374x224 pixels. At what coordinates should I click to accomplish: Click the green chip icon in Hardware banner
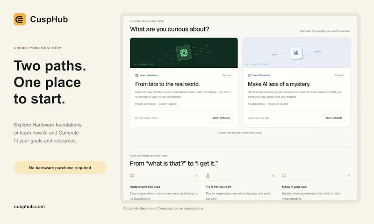pos(184,53)
